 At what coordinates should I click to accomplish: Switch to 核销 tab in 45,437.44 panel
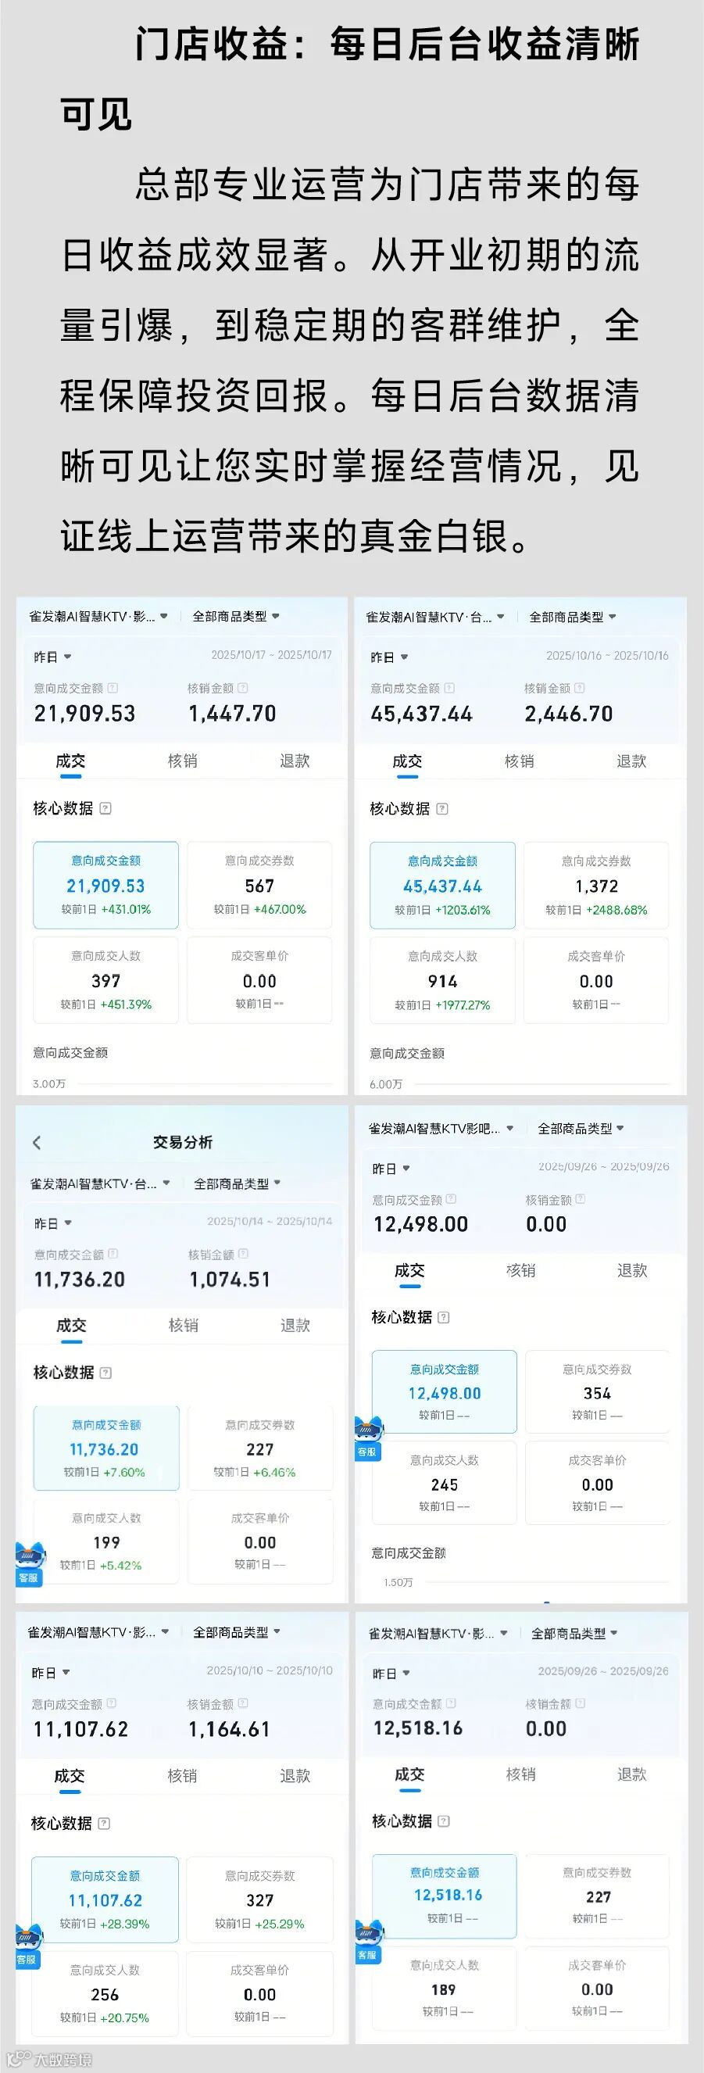[x=519, y=761]
